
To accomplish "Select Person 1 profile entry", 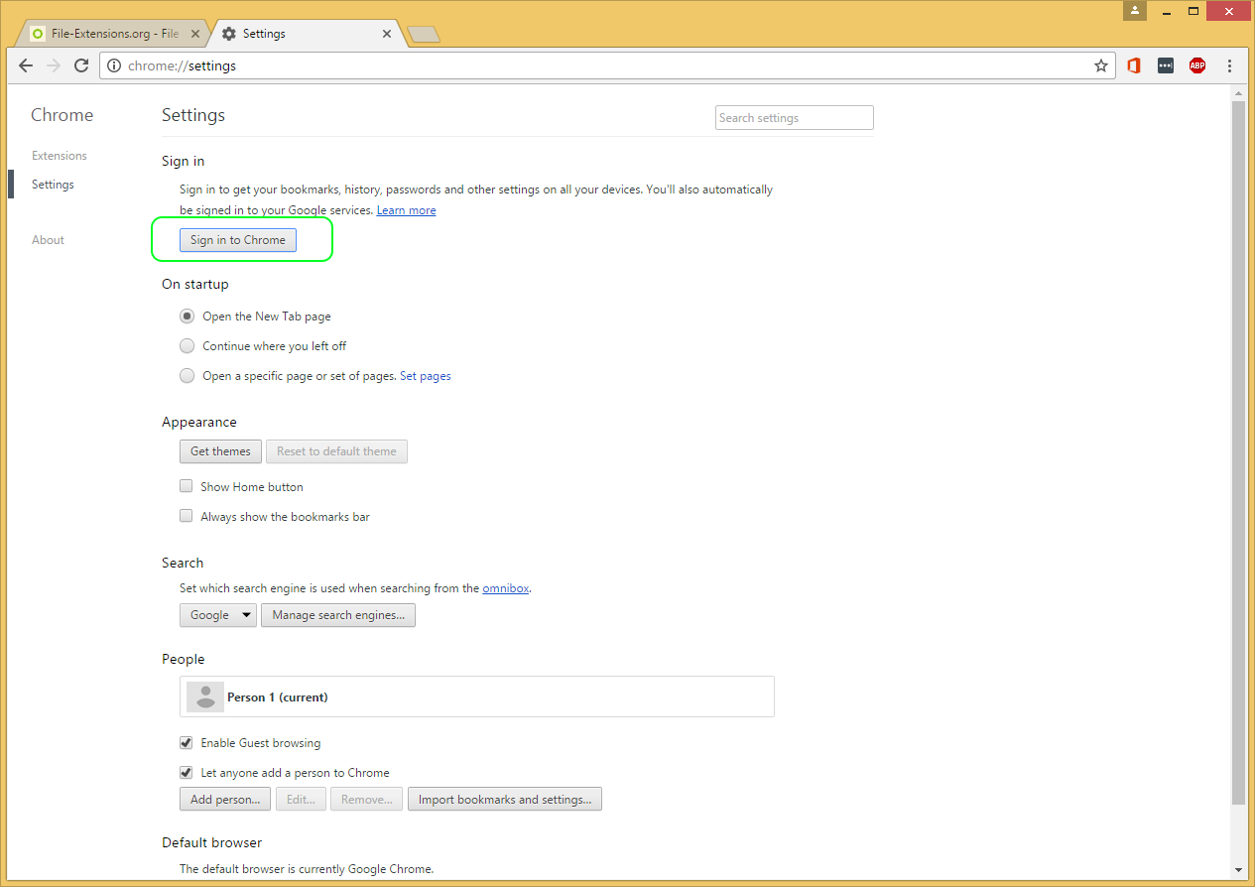I will tap(476, 697).
